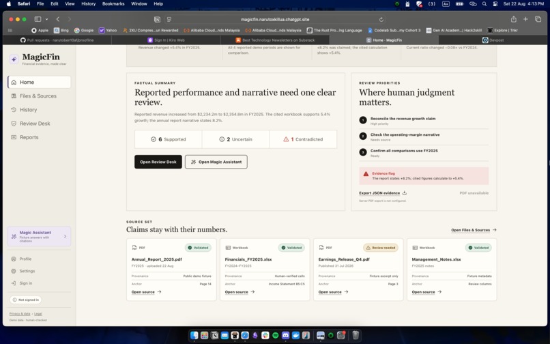Screen dimensions: 550x344
Task: Go back in Safari
Action: pyautogui.click(x=58, y=19)
